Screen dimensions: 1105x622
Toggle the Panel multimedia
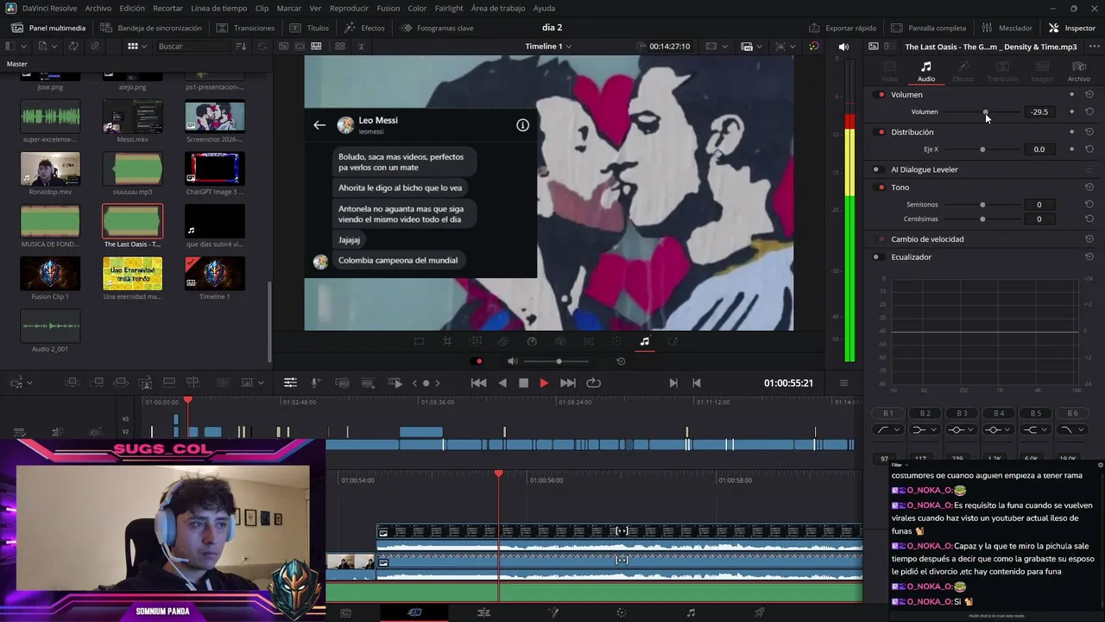[48, 28]
